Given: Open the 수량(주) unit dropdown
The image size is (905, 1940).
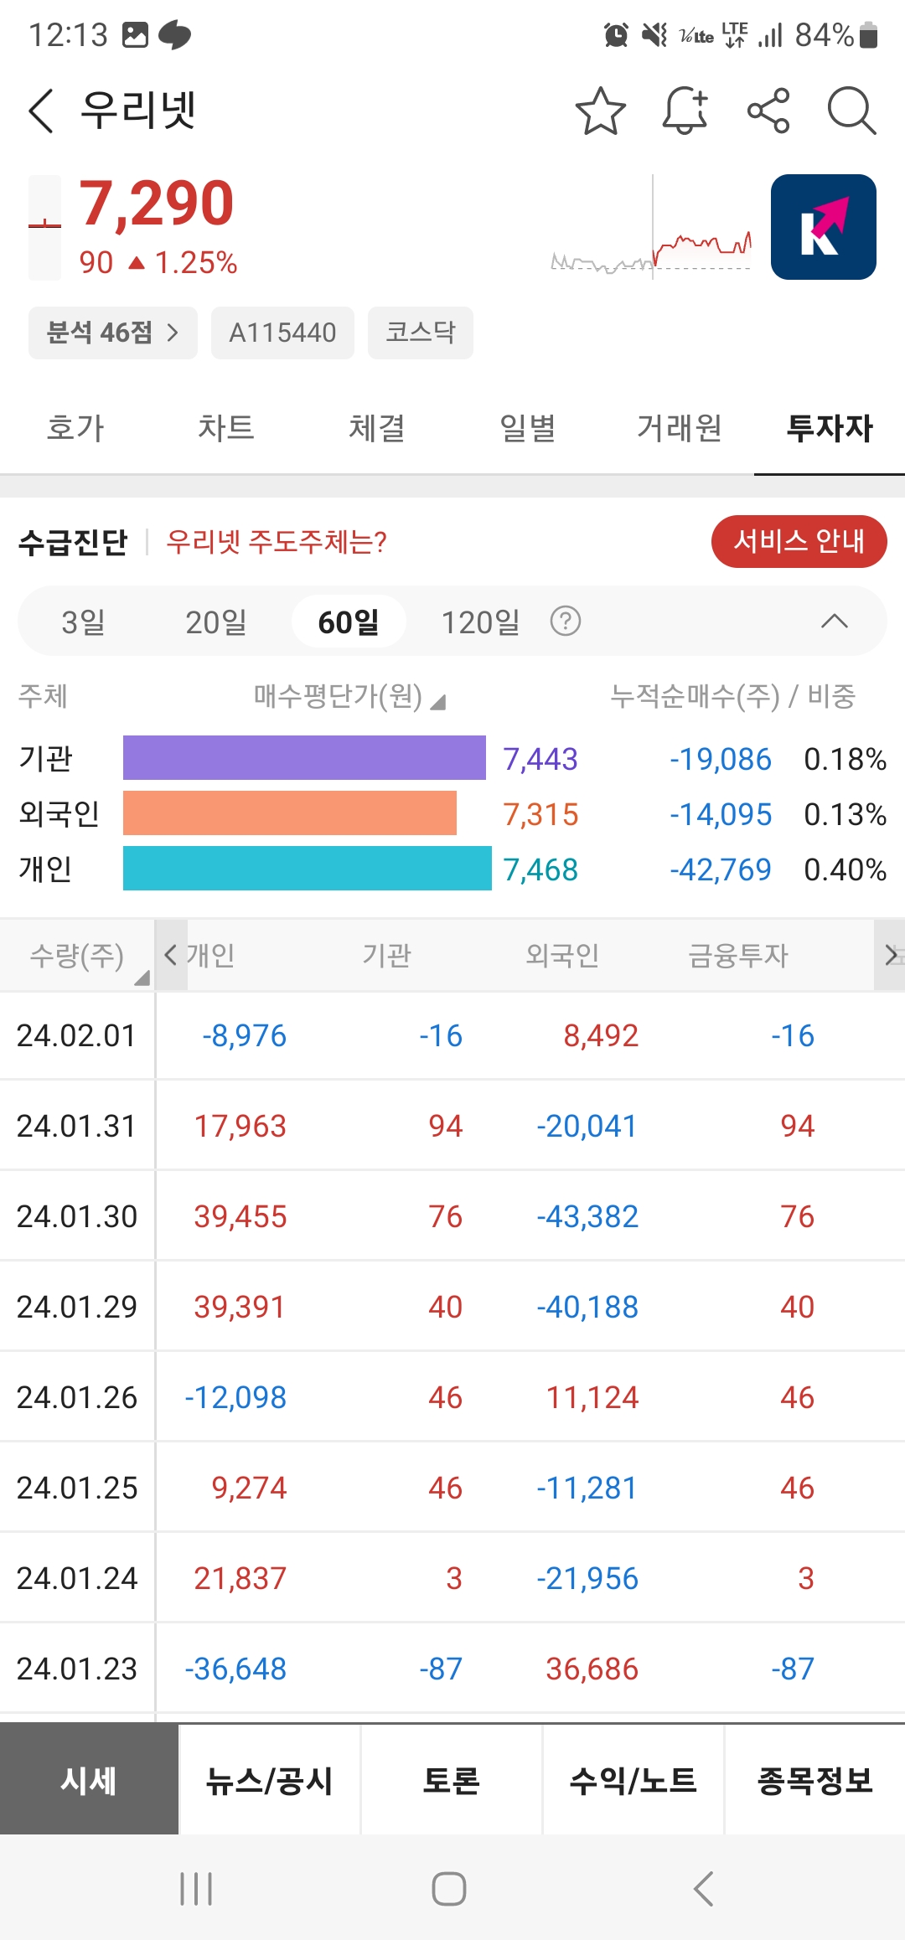Looking at the screenshot, I should pos(77,955).
